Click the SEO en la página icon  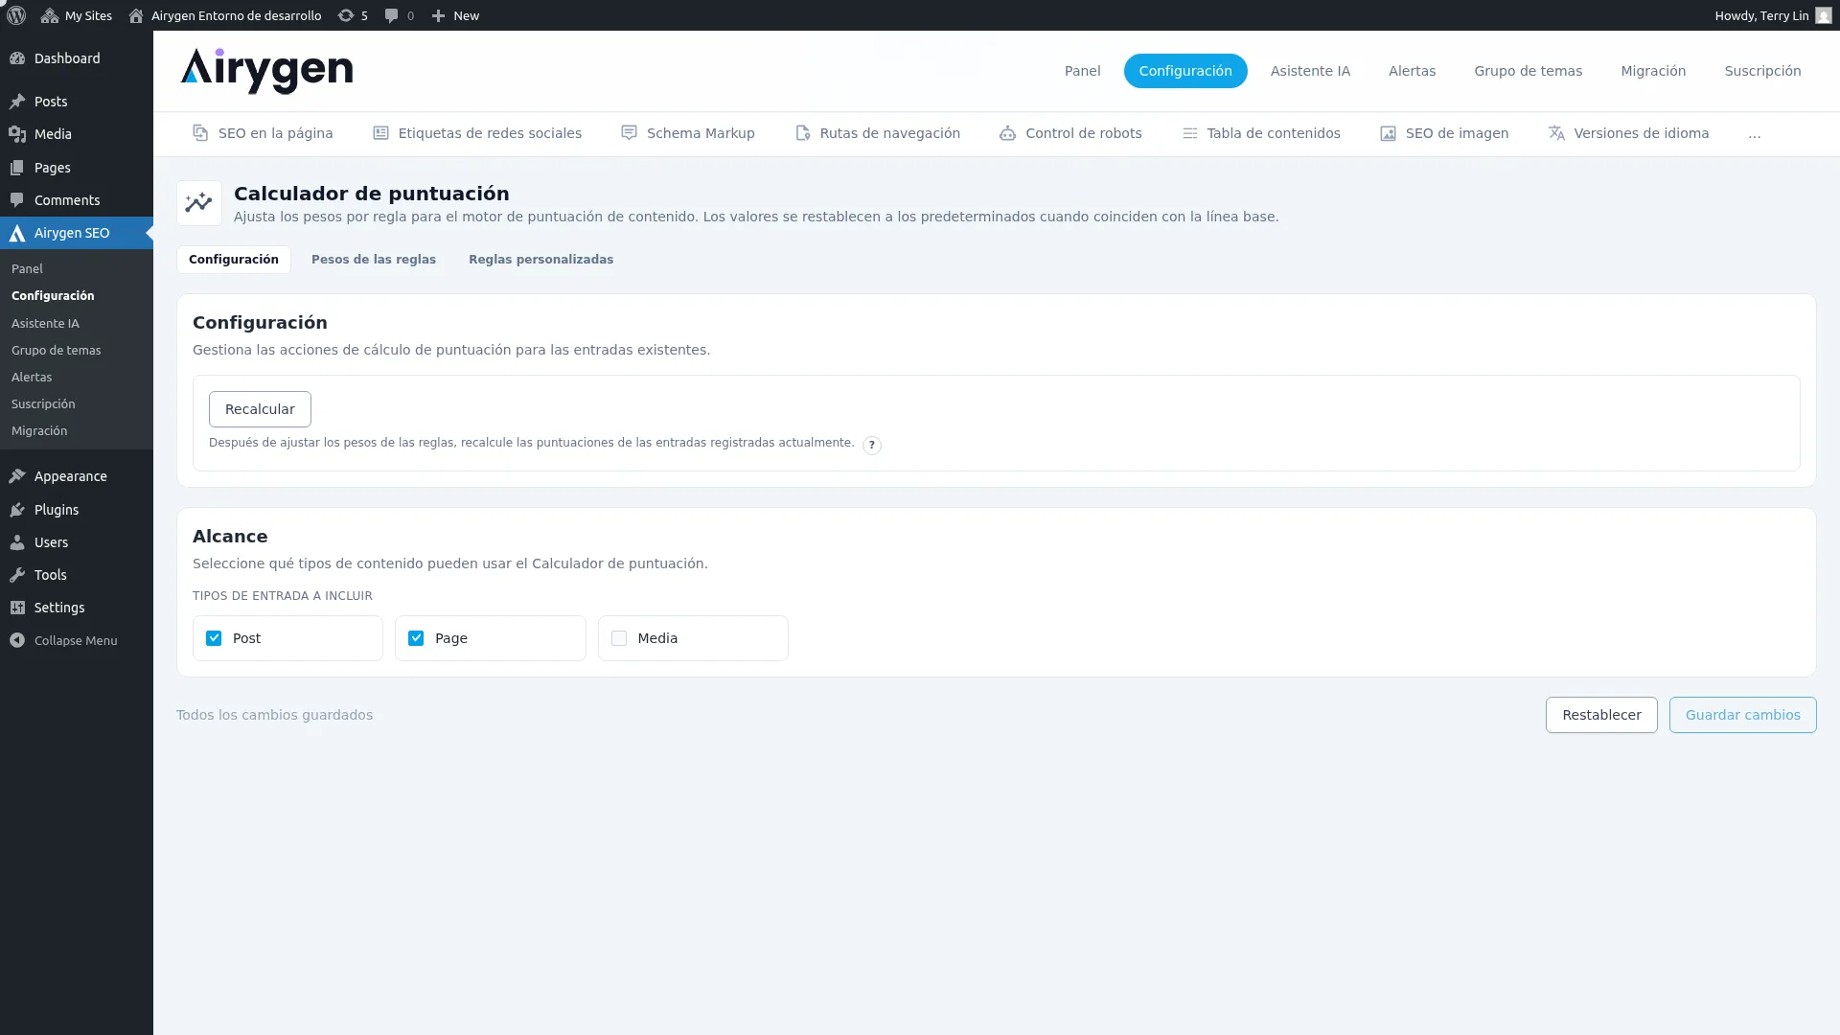coord(200,133)
